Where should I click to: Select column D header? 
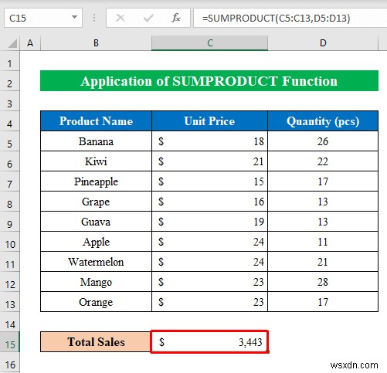(x=323, y=43)
